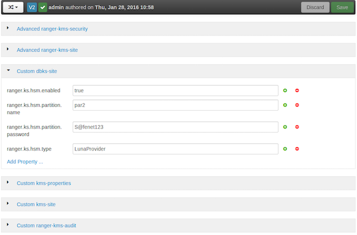The width and height of the screenshot is (357, 235).
Task: Open the Custom kms-site panel
Action: pos(36,205)
